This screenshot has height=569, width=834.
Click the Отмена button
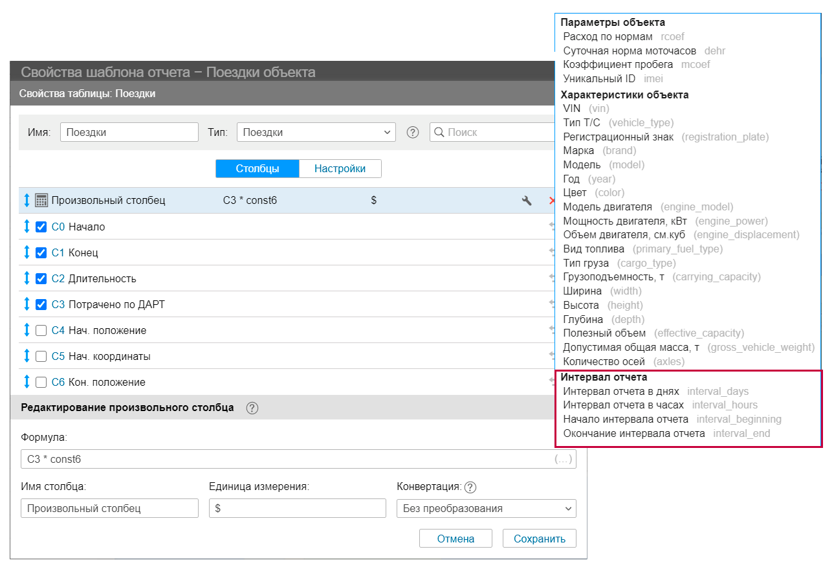tap(455, 539)
